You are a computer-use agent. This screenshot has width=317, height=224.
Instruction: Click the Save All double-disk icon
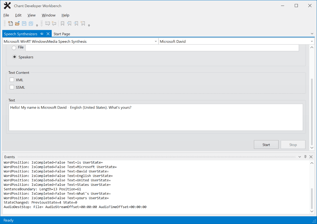coord(31,23)
